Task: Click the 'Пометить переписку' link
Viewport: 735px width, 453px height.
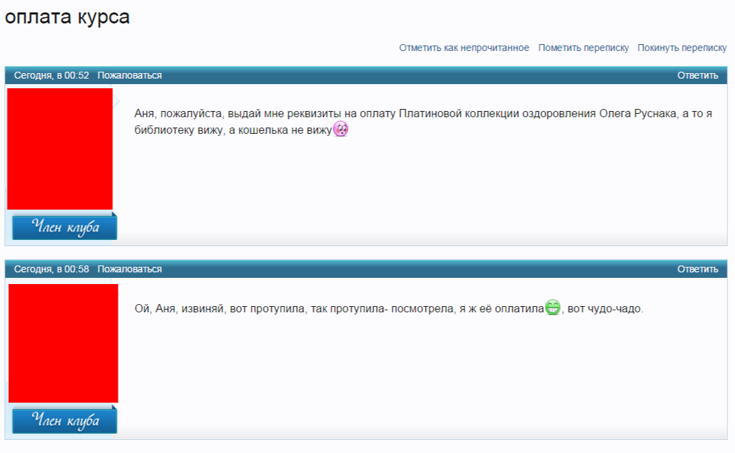Action: pos(583,48)
